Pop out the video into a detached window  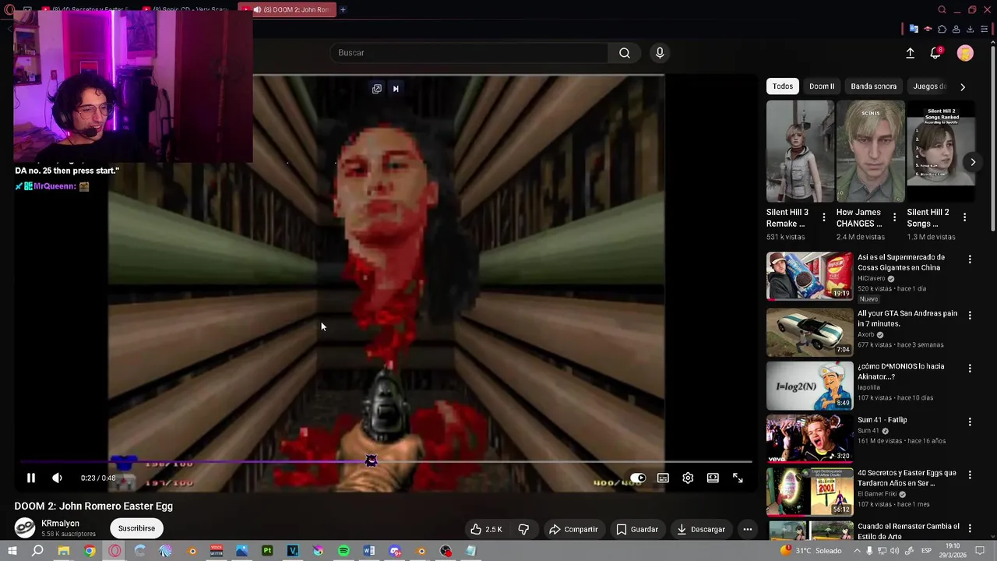coord(377,89)
